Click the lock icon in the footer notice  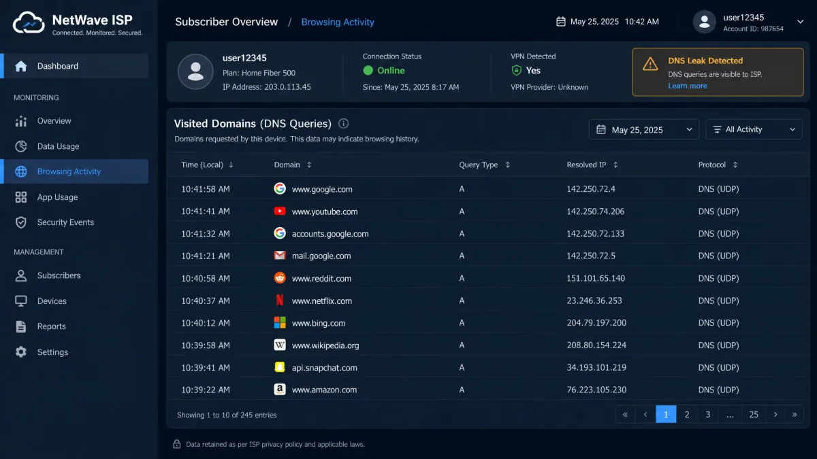click(177, 444)
